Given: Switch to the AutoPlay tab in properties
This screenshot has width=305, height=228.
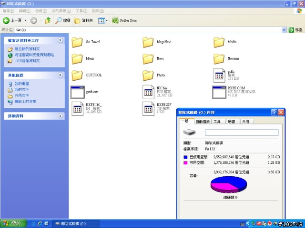Looking at the screenshot, I should pos(203,122).
